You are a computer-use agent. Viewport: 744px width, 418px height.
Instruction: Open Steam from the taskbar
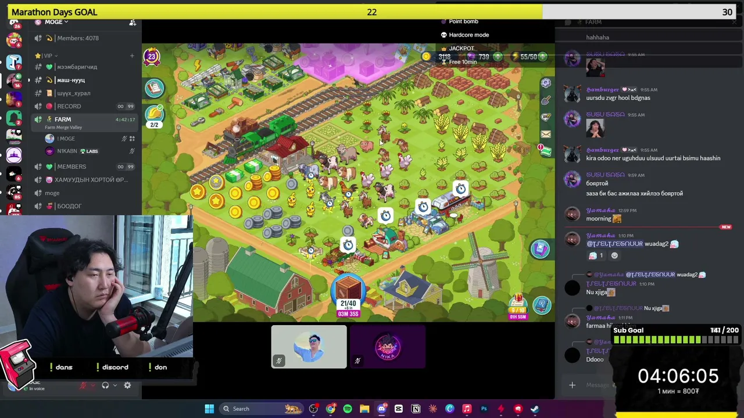tap(535, 409)
